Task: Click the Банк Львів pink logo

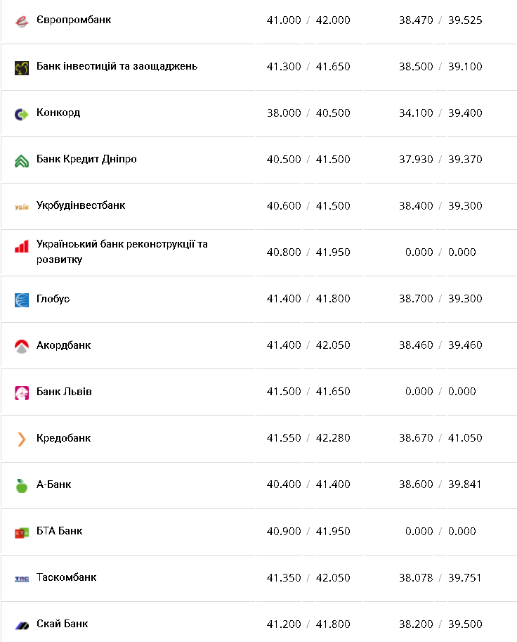Action: [x=22, y=392]
